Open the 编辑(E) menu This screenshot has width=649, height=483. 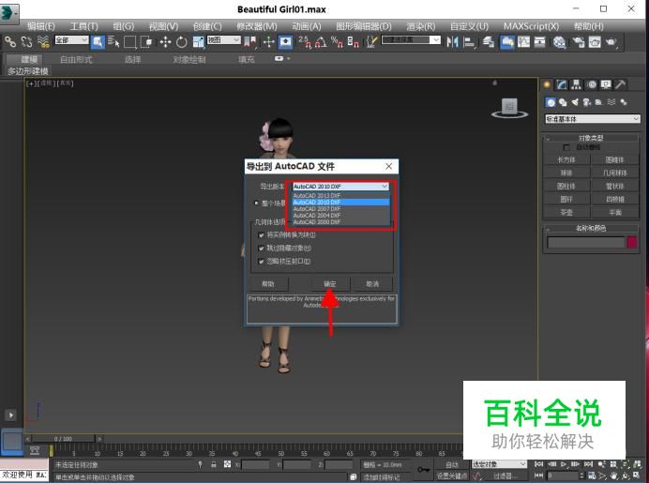point(41,26)
